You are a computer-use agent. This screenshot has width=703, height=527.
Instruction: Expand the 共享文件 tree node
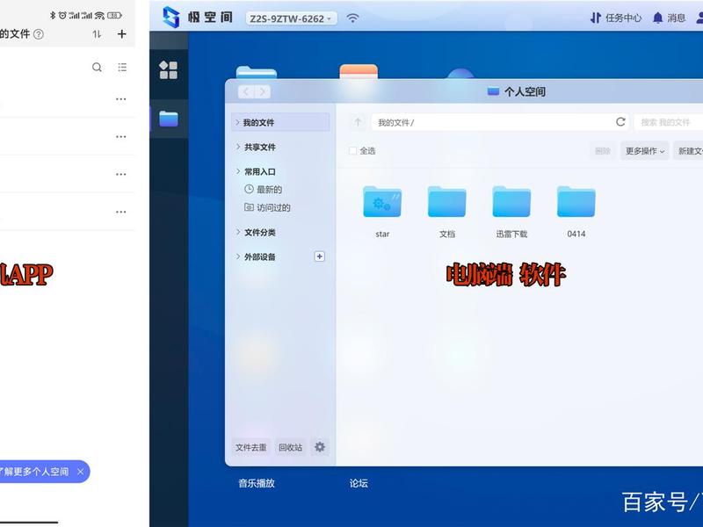238,147
